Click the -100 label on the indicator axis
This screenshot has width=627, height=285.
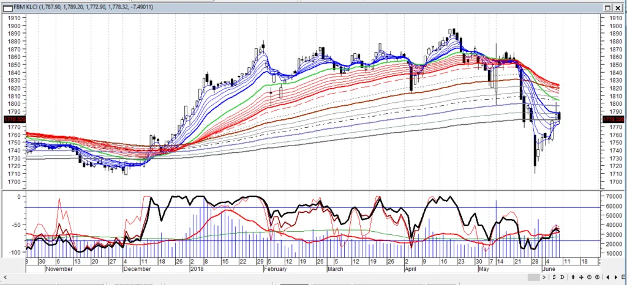[x=15, y=253]
